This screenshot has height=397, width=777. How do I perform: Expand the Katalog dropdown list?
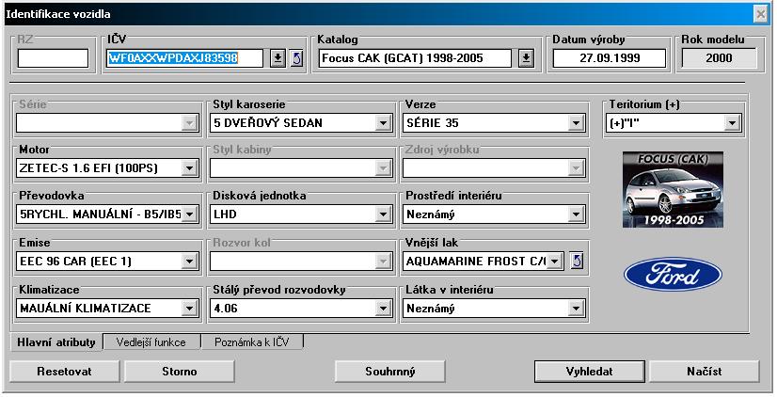point(526,58)
